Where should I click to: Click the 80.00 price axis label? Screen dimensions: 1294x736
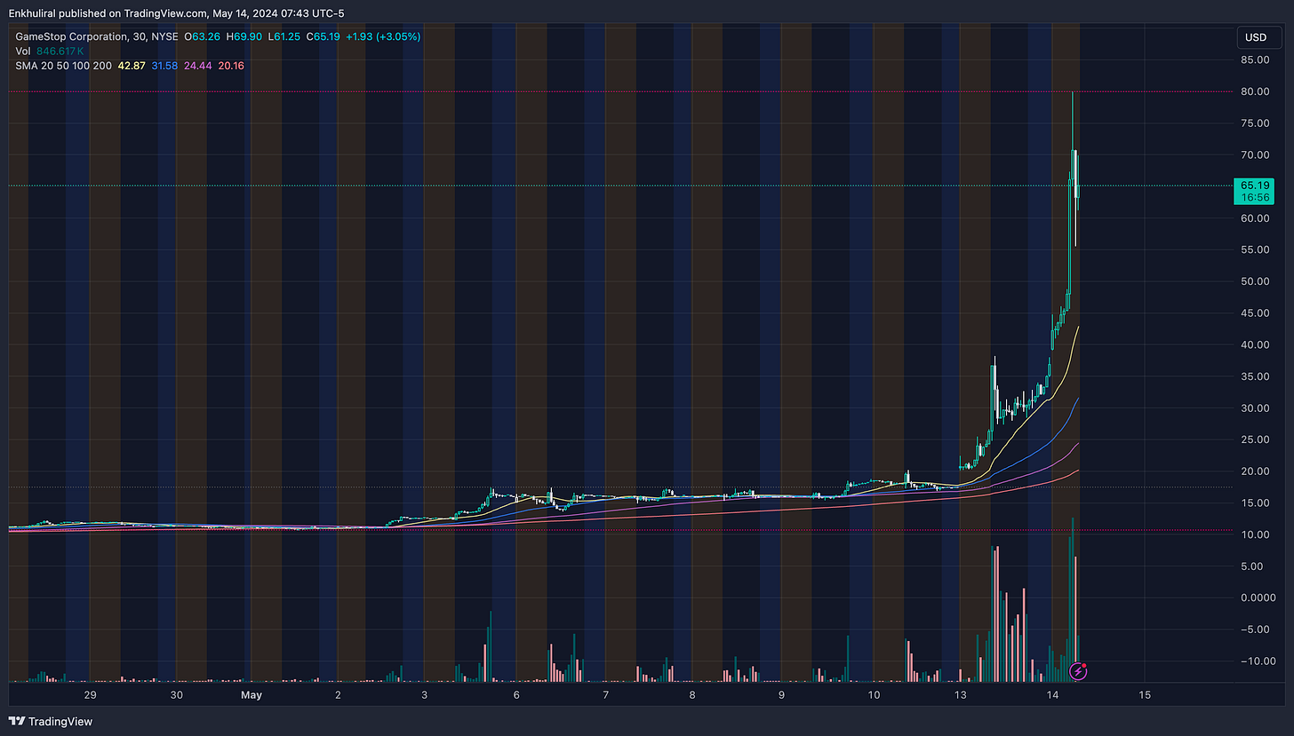1256,91
